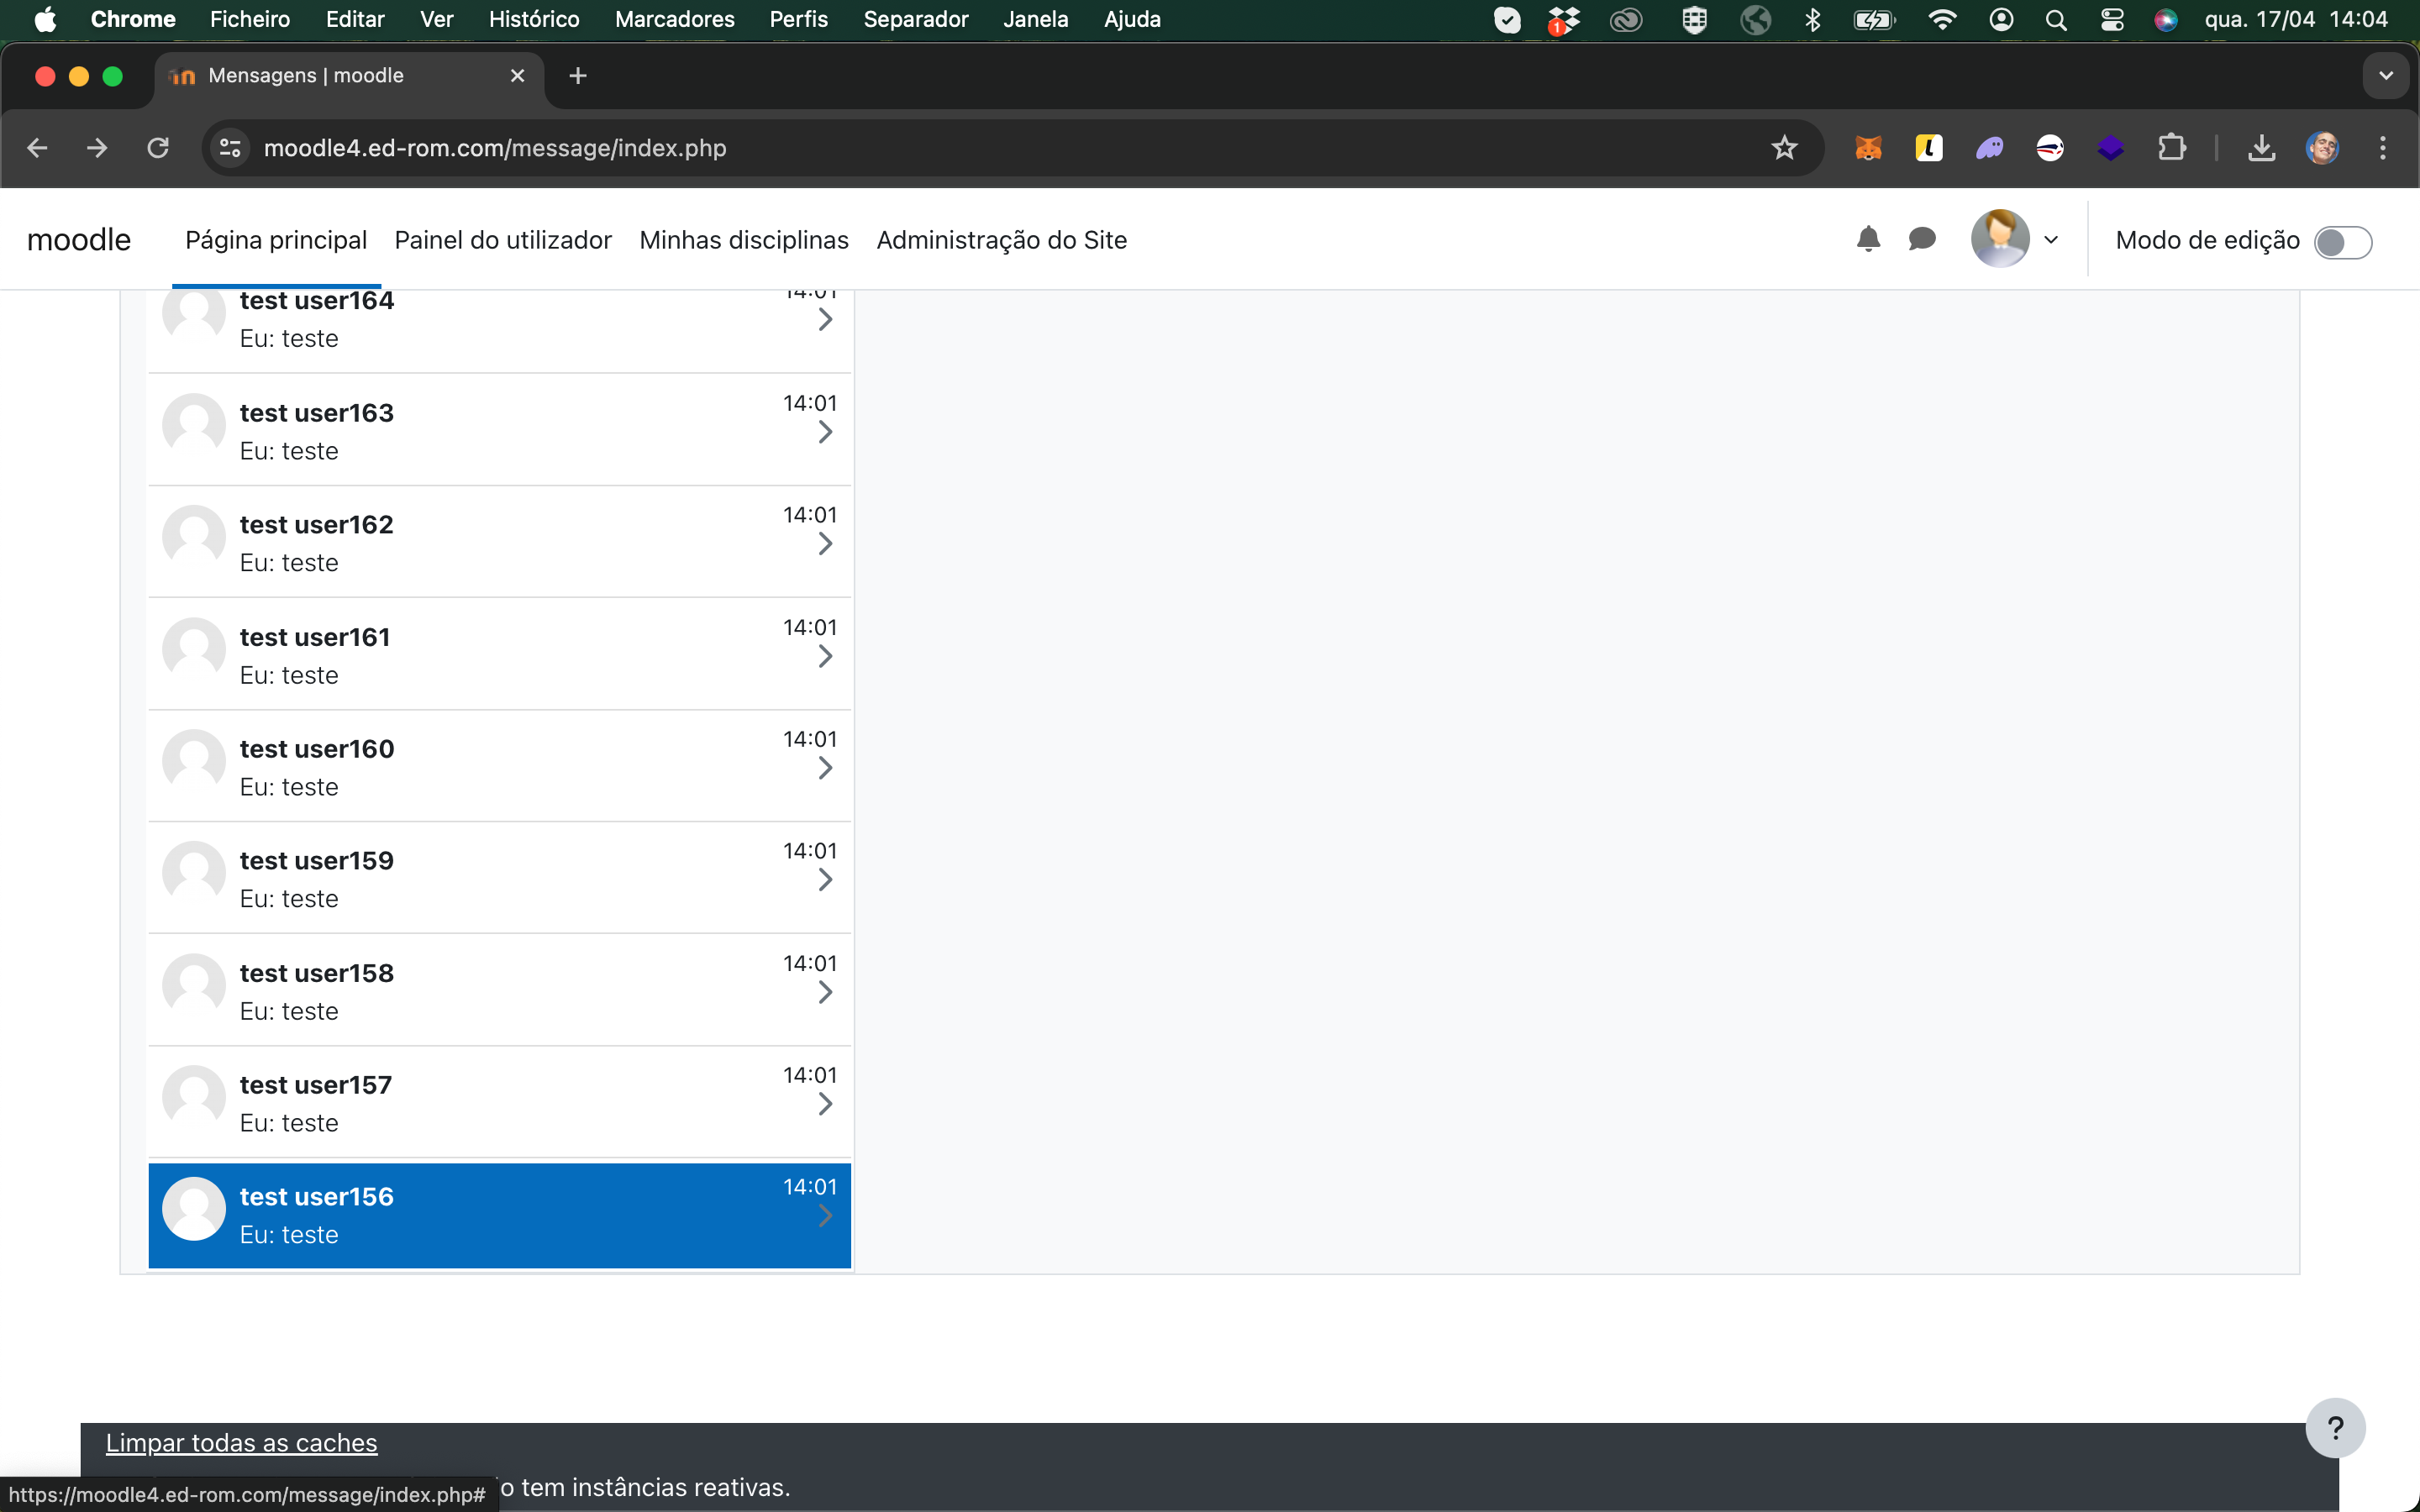
Task: Open a new browser tab
Action: [x=577, y=76]
